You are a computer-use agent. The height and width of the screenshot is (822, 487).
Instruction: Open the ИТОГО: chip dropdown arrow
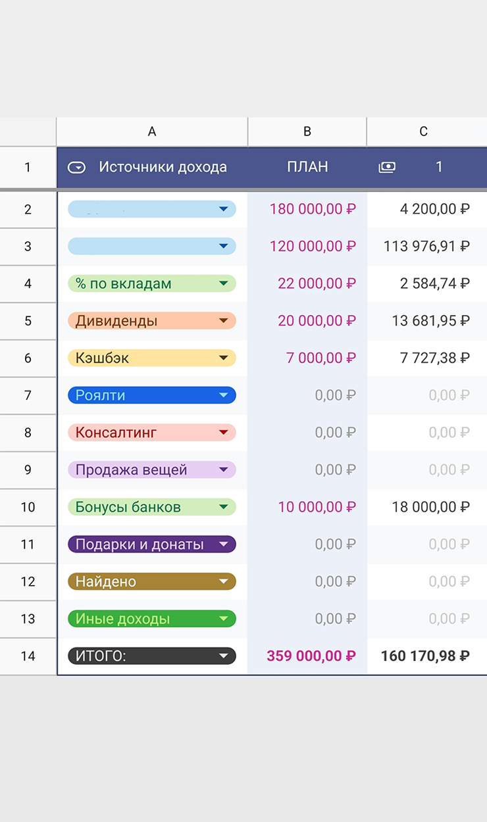coord(224,656)
